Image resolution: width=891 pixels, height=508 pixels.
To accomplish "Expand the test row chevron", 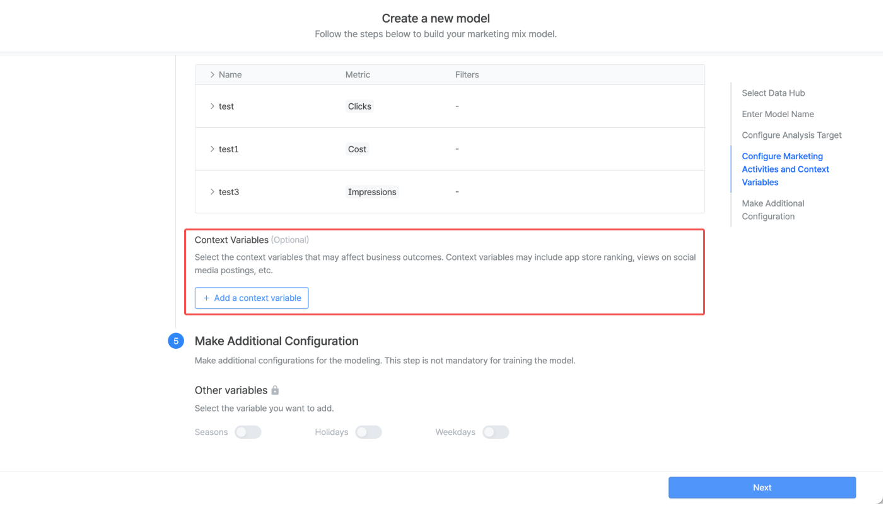I will (x=213, y=106).
